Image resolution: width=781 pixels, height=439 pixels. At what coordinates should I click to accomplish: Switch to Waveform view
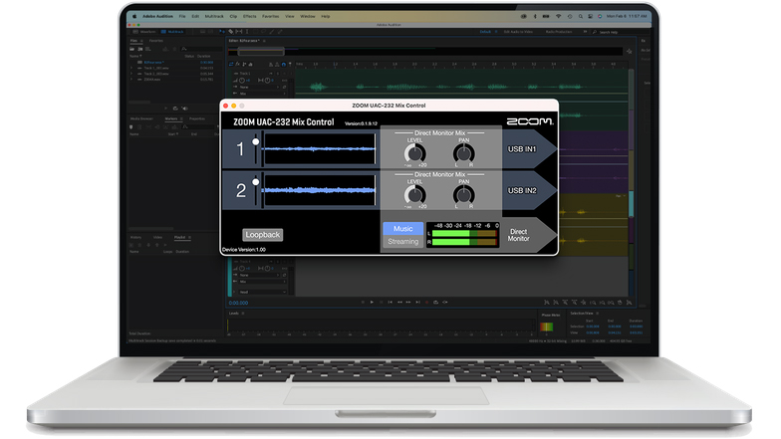pyautogui.click(x=144, y=32)
